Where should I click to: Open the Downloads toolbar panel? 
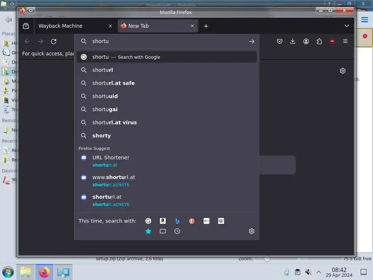tap(293, 42)
